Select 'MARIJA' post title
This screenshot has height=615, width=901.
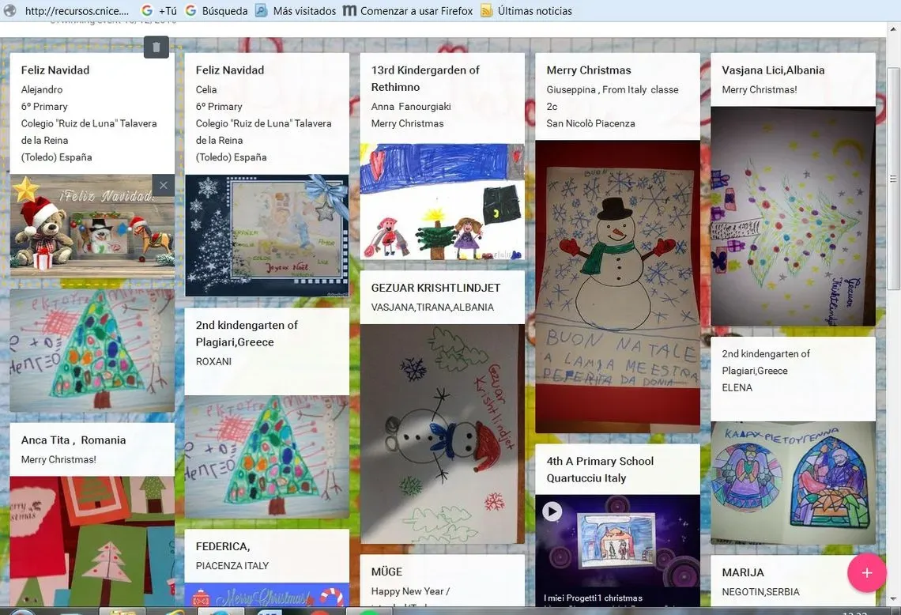pos(742,572)
